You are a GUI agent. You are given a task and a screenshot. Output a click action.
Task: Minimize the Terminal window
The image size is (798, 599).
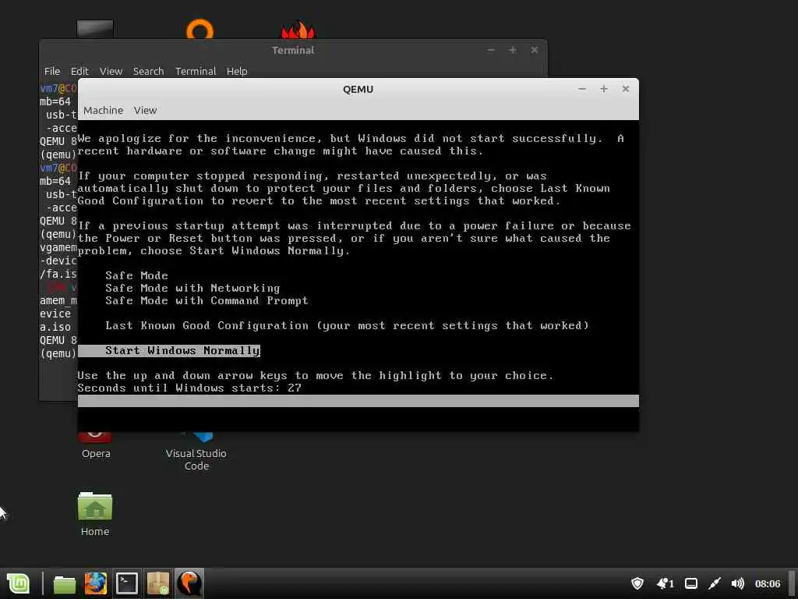tap(491, 50)
